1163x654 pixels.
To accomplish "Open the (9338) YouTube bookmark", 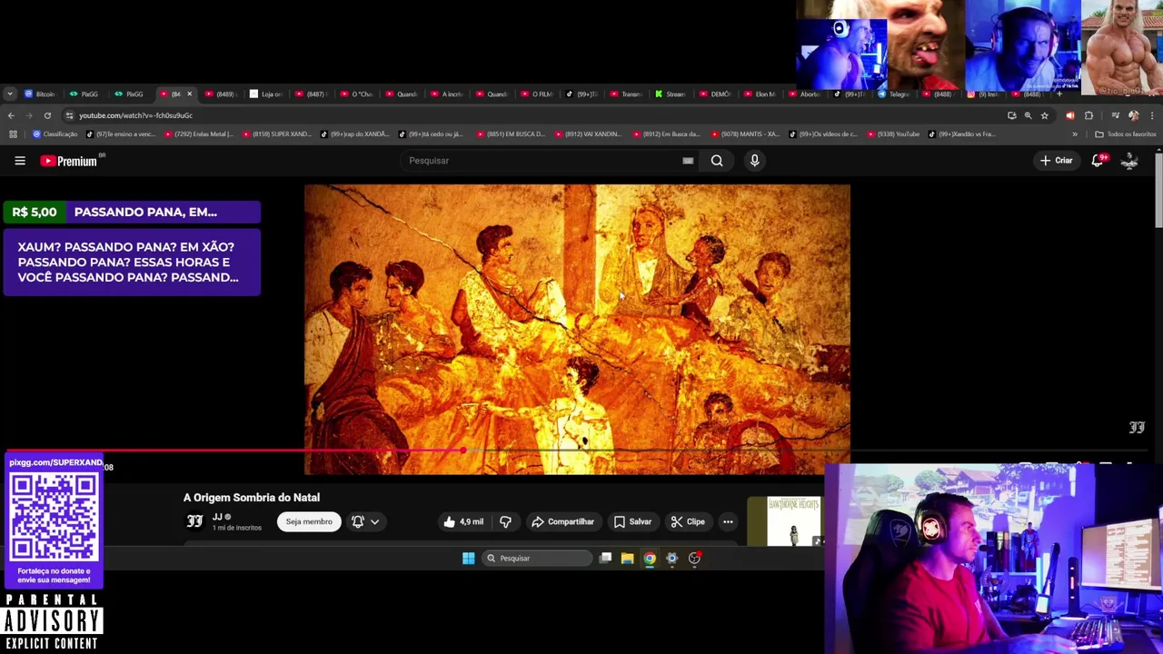I will (x=894, y=134).
